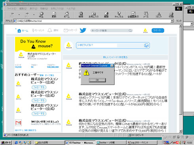Click the Mail (メール) toolbar icon
This screenshot has height=145, width=194.
(x=146, y=15)
